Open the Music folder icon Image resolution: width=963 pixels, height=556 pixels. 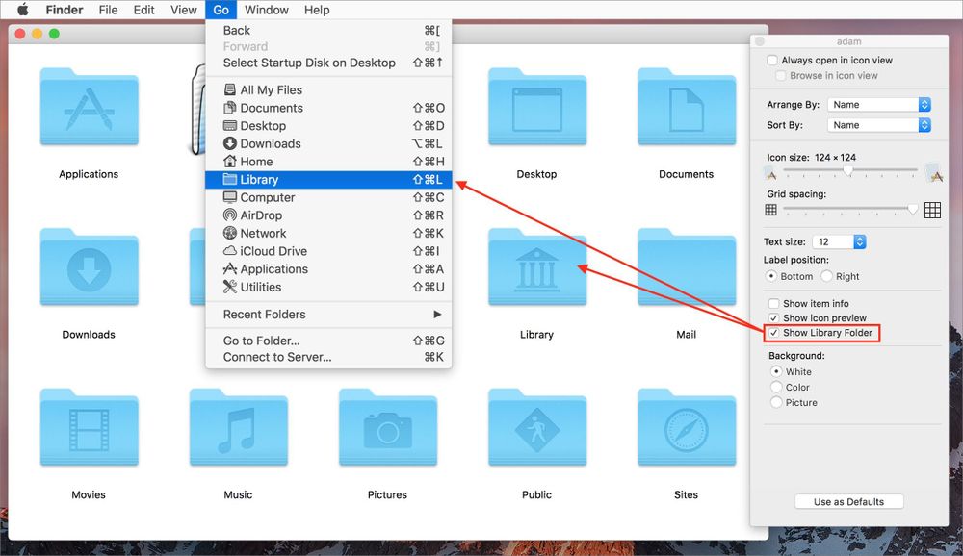click(x=238, y=427)
